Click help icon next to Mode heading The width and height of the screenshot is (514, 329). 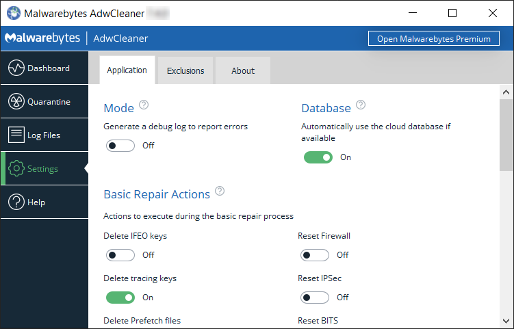(x=144, y=105)
